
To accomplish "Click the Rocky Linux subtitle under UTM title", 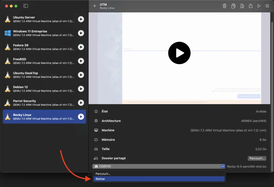I will 107,8.
